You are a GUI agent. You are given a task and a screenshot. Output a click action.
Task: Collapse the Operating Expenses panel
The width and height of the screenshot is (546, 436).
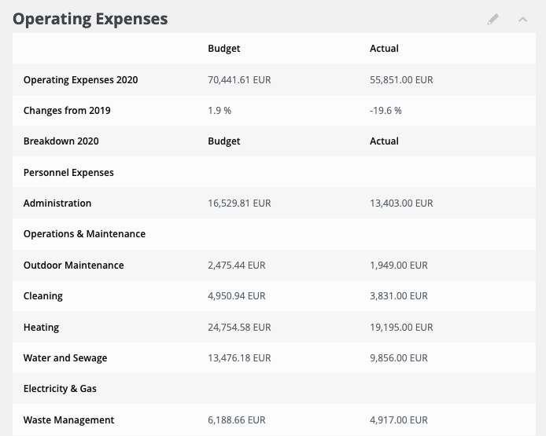523,19
